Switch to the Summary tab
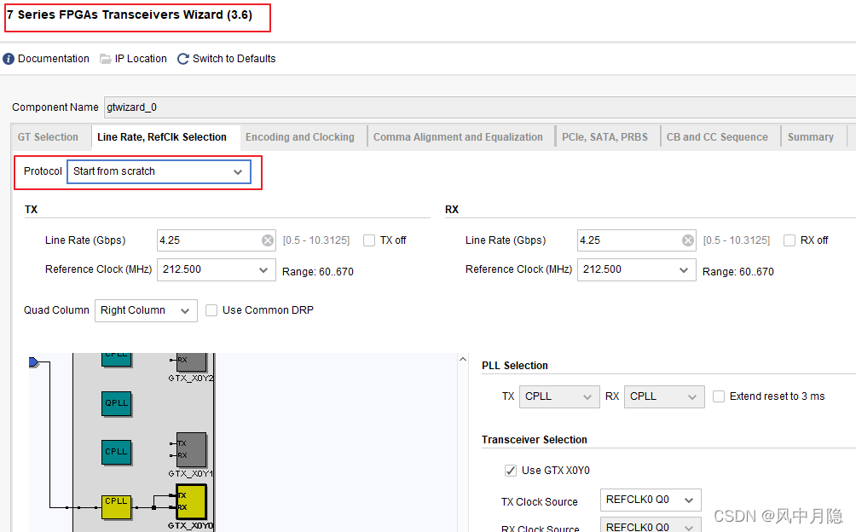This screenshot has width=856, height=532. [x=811, y=137]
